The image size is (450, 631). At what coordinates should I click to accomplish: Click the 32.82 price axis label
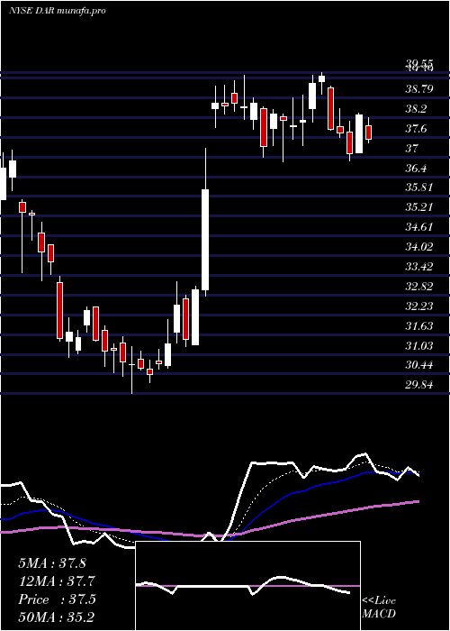(419, 287)
